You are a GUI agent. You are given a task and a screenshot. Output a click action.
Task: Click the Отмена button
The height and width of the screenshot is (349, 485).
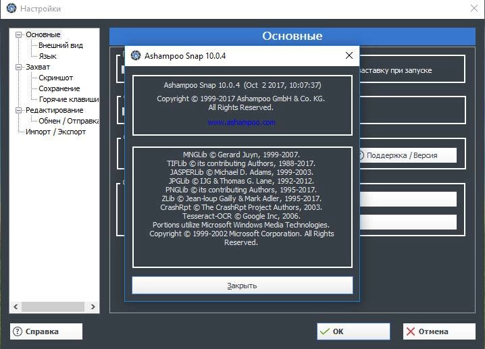tap(439, 331)
